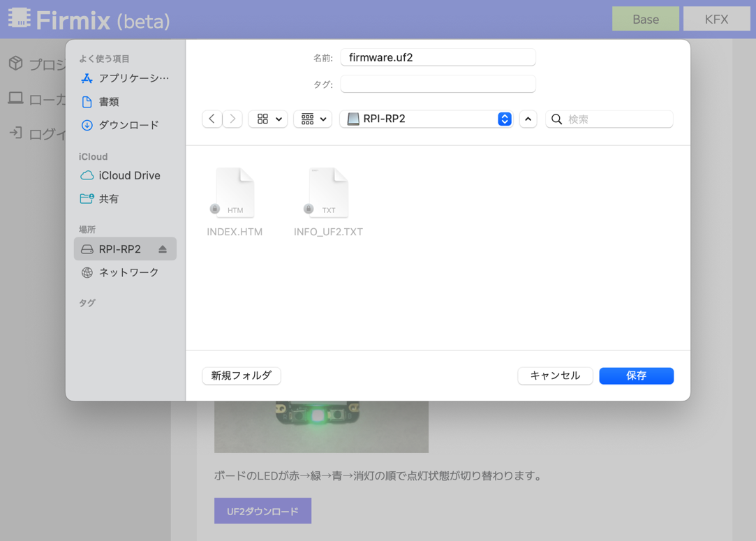Click the forward navigation arrow
Image resolution: width=756 pixels, height=541 pixels.
click(x=232, y=119)
